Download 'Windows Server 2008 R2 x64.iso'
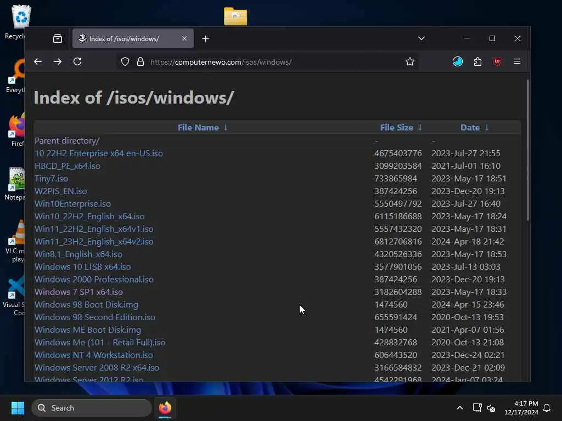Viewport: 562px width, 421px height. coord(97,368)
